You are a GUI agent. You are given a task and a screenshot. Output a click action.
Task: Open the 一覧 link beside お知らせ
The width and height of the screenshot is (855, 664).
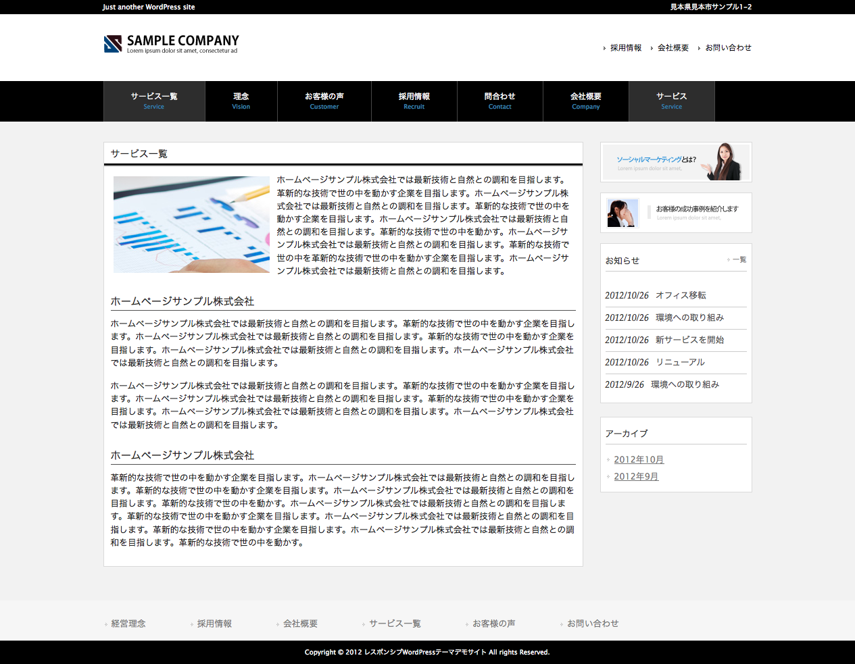click(739, 260)
